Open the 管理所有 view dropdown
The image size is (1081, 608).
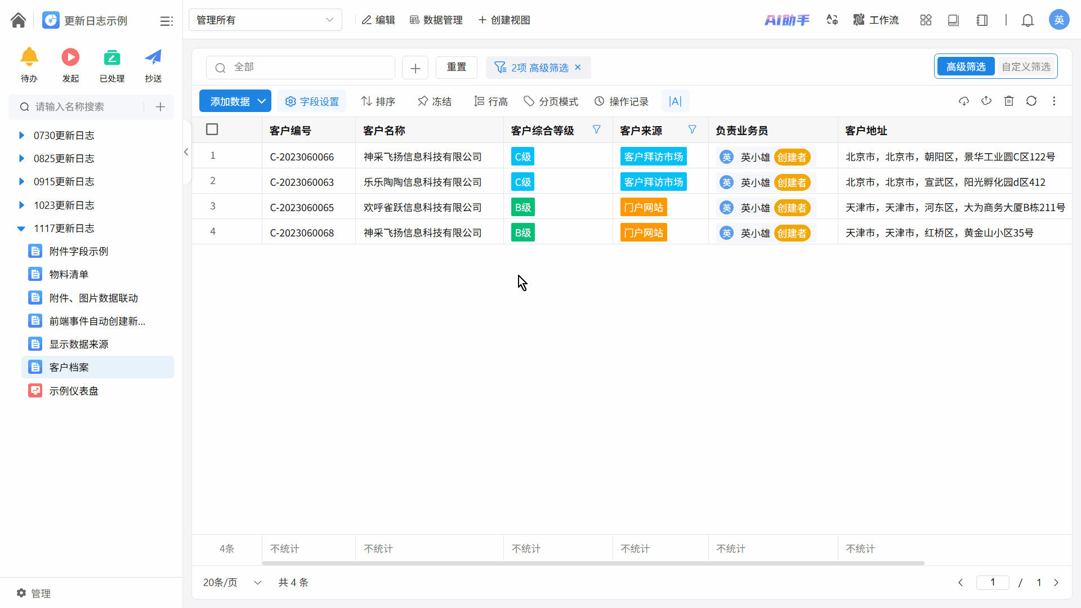coord(265,20)
